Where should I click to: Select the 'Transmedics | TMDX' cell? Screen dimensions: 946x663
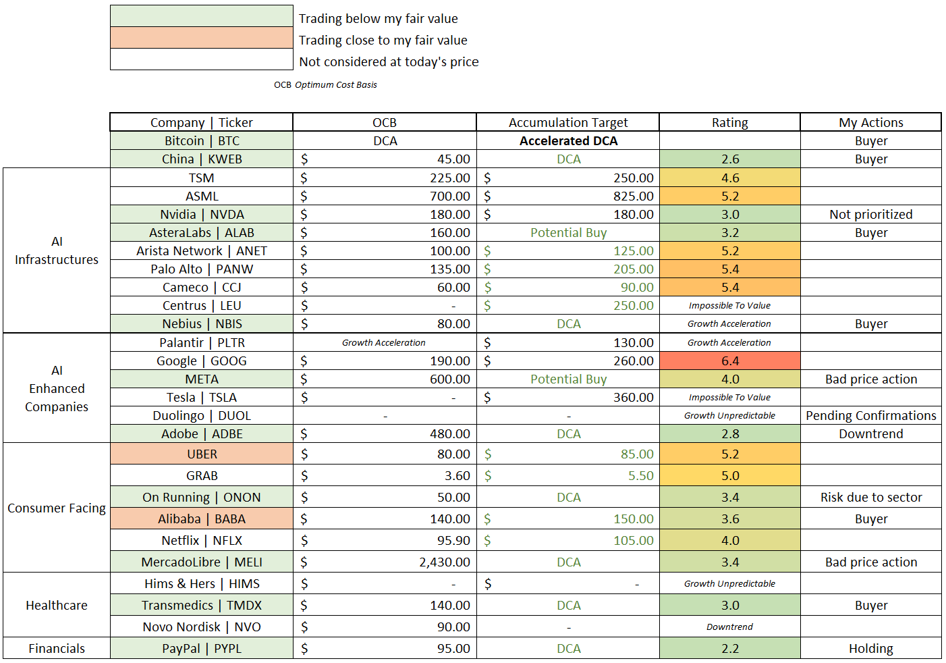(202, 605)
